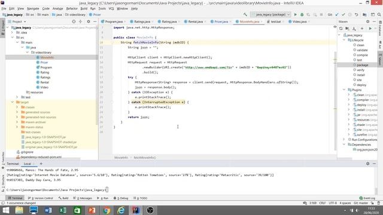Expand the test folder in project tree

click(x=17, y=97)
